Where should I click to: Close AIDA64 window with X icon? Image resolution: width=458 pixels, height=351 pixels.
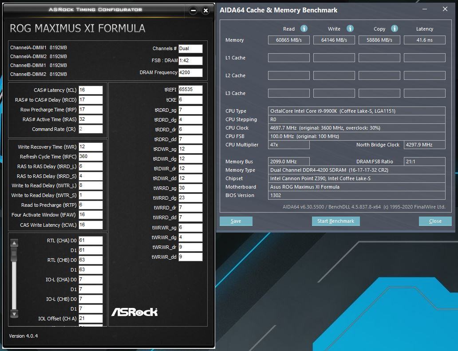[445, 9]
